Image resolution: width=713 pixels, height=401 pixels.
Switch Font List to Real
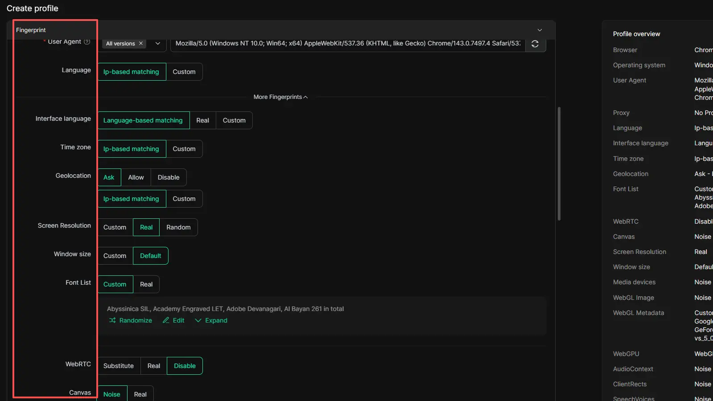click(x=146, y=284)
